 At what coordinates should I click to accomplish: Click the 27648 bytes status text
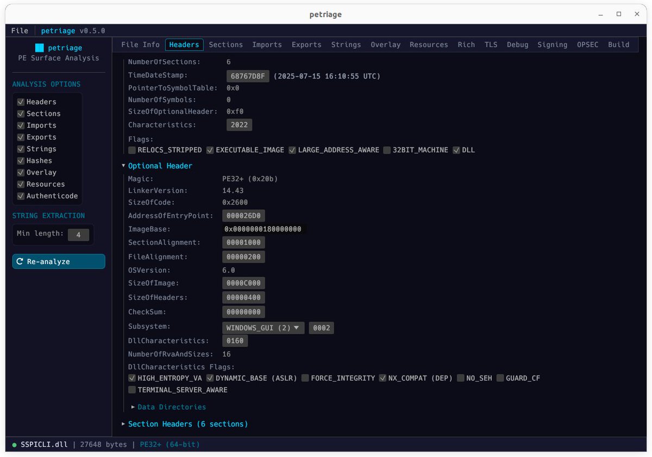(103, 445)
